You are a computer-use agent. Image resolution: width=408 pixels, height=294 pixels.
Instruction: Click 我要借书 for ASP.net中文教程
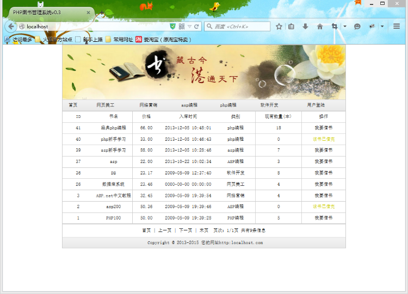tap(324, 196)
